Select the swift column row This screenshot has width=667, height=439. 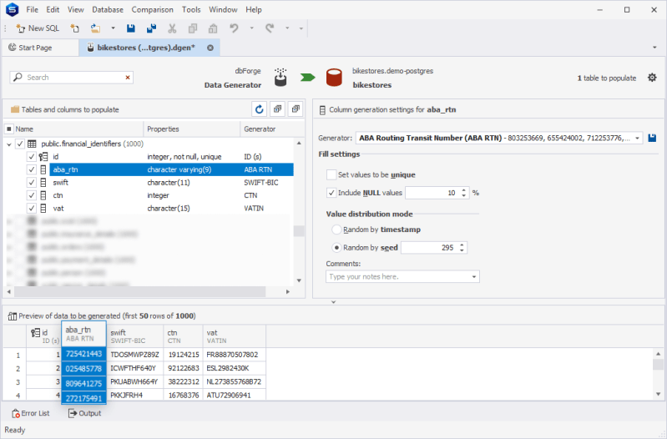pyautogui.click(x=171, y=183)
